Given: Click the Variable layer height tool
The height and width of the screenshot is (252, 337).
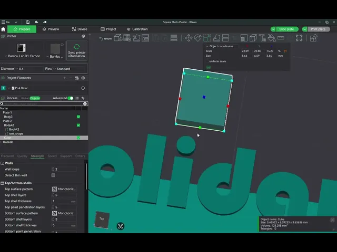Looking at the screenshot, I should coord(174,38).
